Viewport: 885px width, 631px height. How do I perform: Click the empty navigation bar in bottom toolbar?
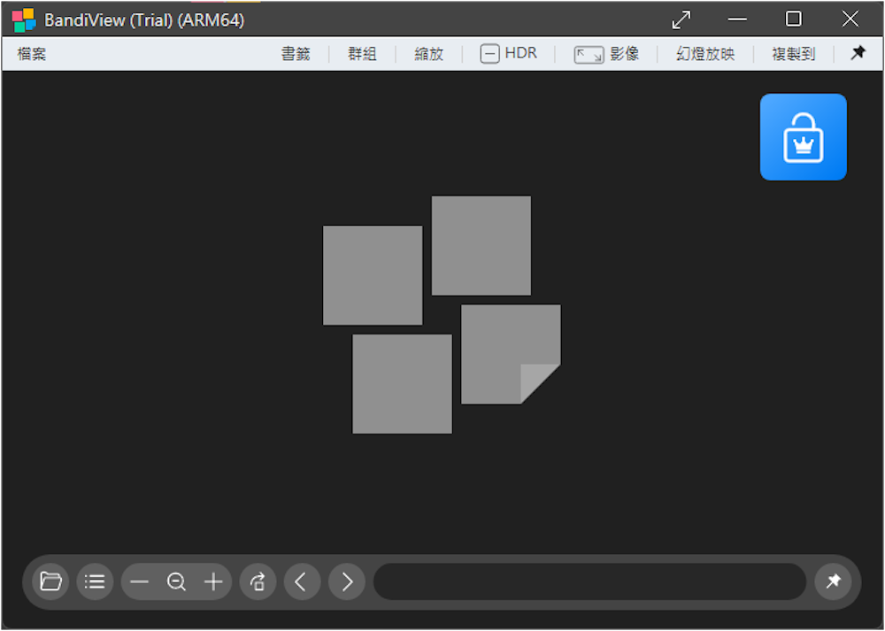pyautogui.click(x=589, y=581)
